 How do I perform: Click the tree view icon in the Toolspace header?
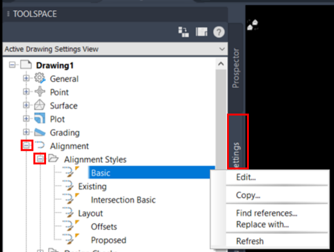(x=184, y=32)
